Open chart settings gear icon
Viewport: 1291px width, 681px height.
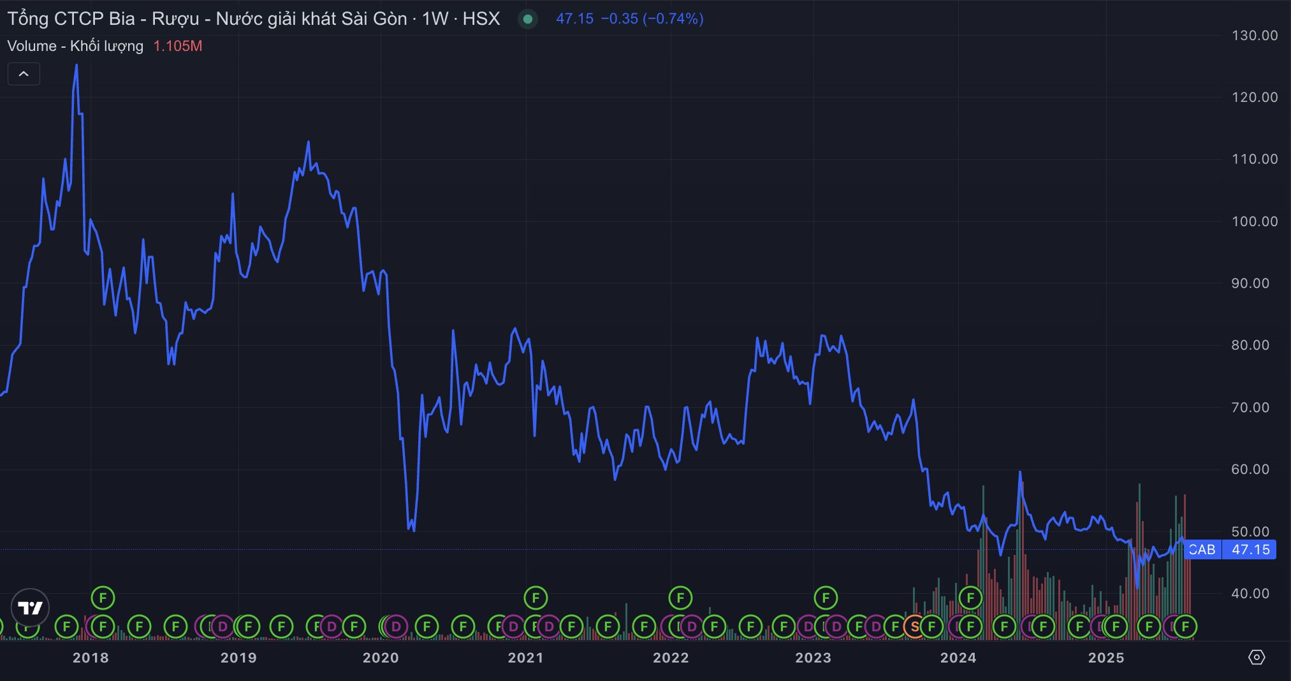coord(1257,657)
